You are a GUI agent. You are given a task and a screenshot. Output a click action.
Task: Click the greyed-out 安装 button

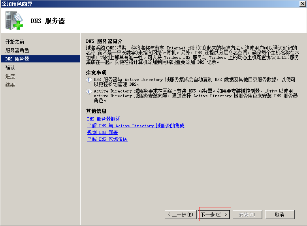tap(247, 215)
